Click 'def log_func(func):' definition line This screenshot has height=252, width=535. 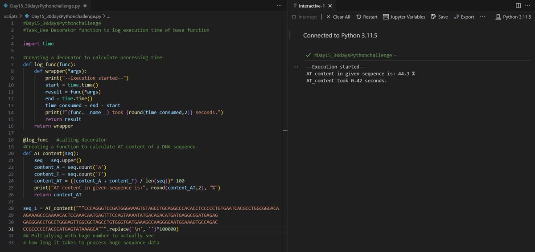point(49,64)
